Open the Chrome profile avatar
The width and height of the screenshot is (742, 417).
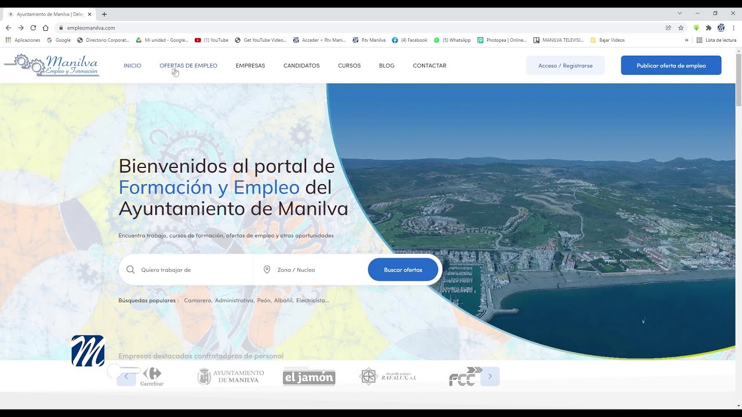point(721,28)
